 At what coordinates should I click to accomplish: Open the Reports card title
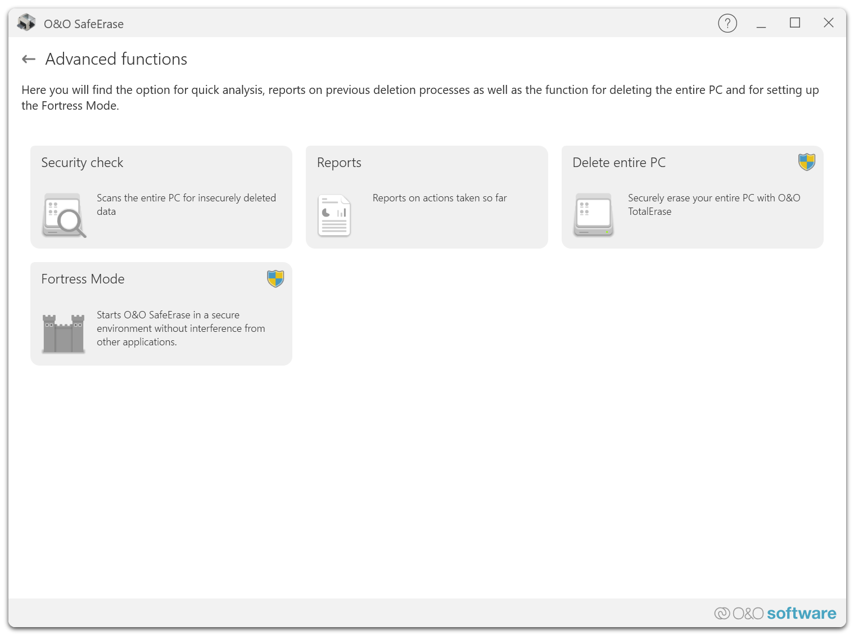click(339, 163)
